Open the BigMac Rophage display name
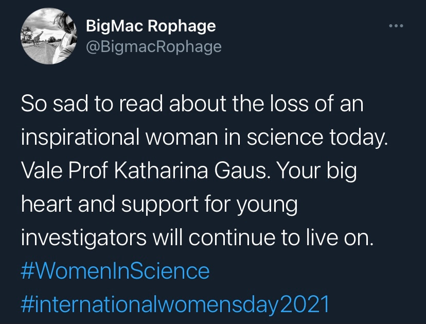426x324 pixels. tap(151, 26)
